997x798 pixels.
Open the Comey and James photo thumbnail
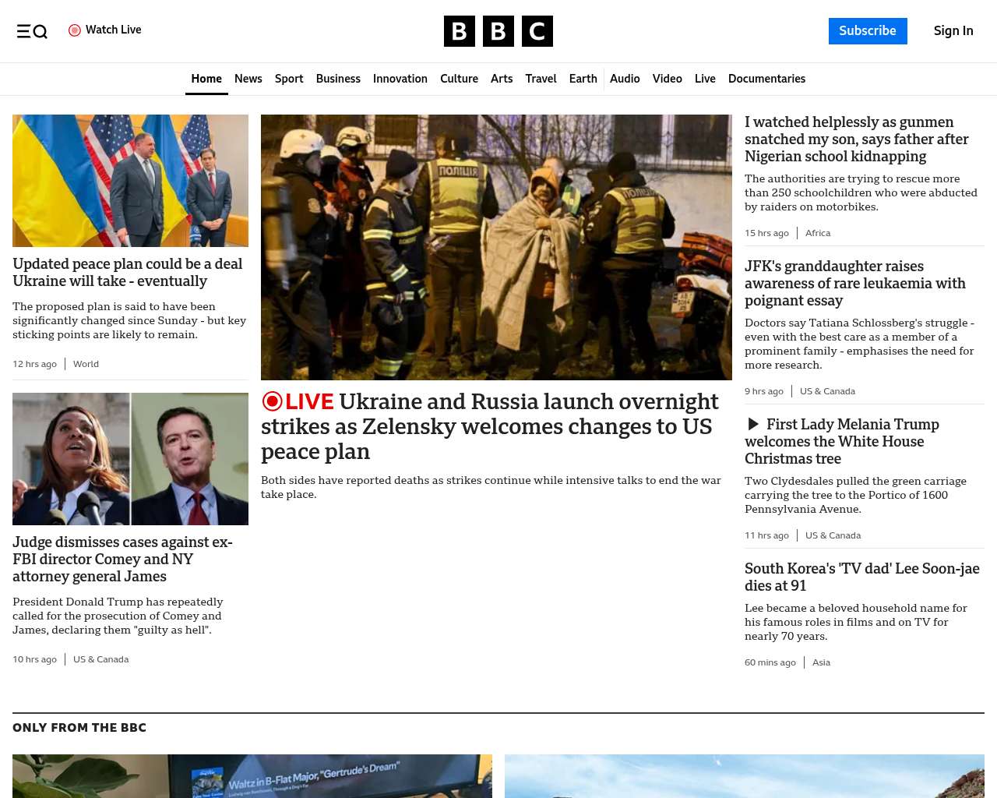click(x=130, y=459)
